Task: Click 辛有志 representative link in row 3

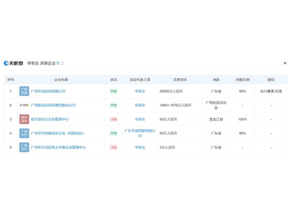Action: [140, 119]
